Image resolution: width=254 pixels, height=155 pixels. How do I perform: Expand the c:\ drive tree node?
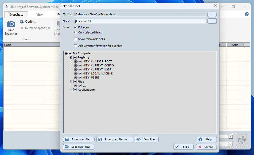pos(75,86)
